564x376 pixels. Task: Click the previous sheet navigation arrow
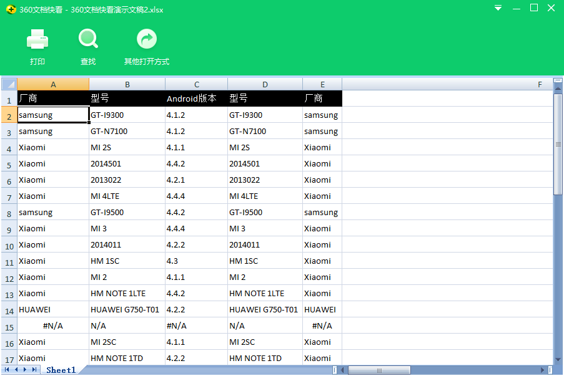pyautogui.click(x=16, y=370)
